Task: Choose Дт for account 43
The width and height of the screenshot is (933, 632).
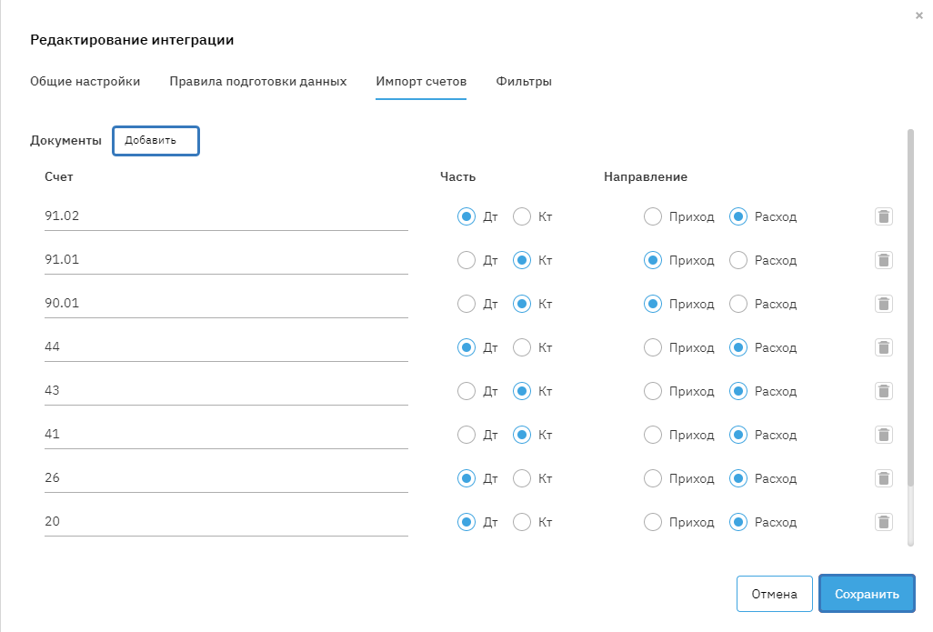Action: 466,391
